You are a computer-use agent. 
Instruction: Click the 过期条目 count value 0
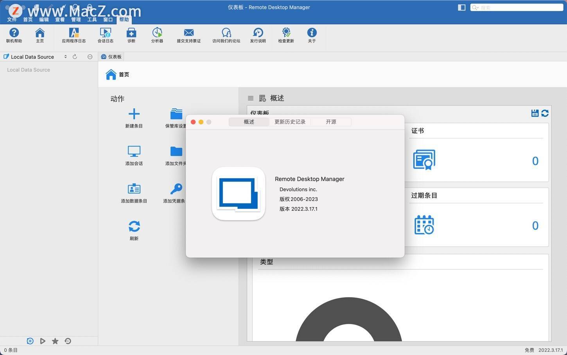click(535, 226)
